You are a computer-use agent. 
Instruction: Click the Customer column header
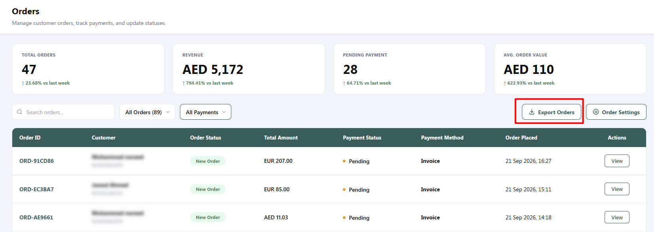(x=104, y=138)
